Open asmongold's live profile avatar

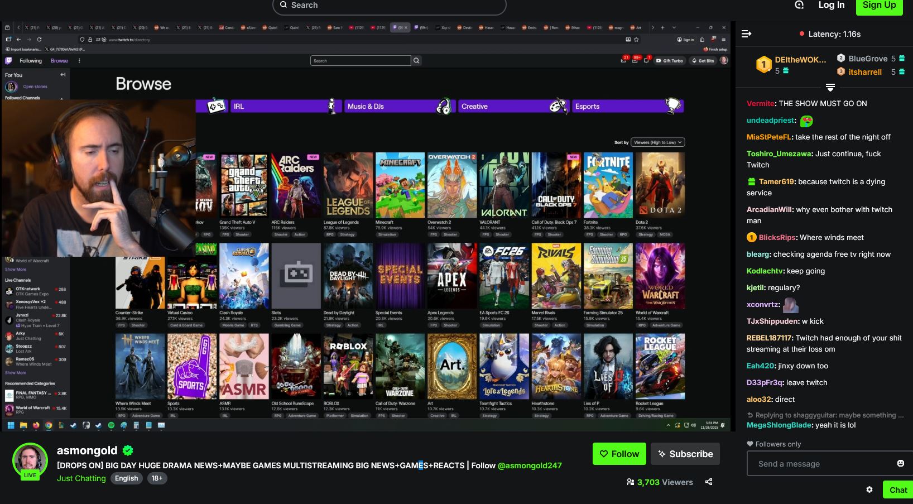[x=30, y=460]
